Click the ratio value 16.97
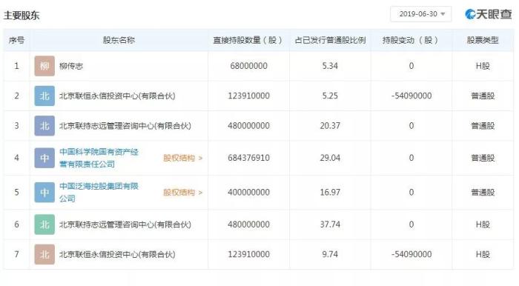Viewport: 519px width, 286px height. coord(330,193)
